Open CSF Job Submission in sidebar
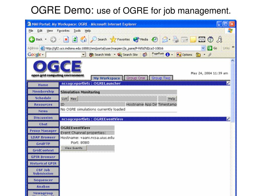The width and height of the screenshot is (262, 196). [43, 172]
